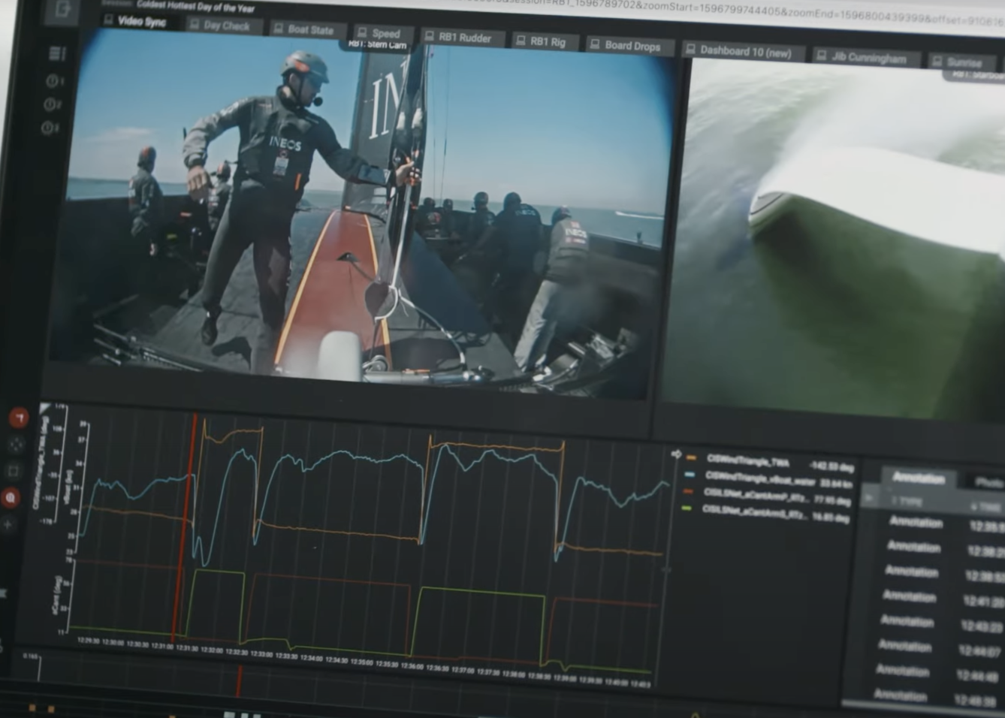This screenshot has height=718, width=1005.
Task: Toggle the green aCantArmS legend series
Action: point(754,510)
